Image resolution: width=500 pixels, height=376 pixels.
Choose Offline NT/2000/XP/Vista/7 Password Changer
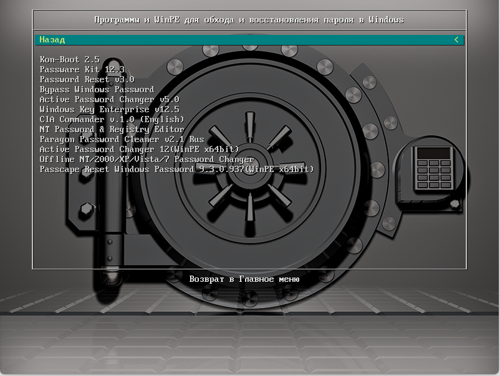tap(147, 159)
